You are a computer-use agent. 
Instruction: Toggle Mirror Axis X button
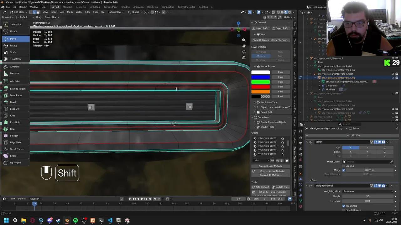click(x=351, y=147)
